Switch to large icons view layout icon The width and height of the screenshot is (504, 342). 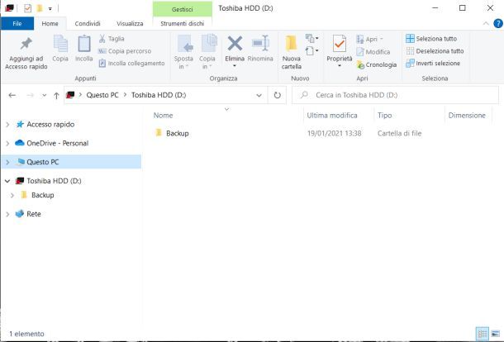click(496, 334)
